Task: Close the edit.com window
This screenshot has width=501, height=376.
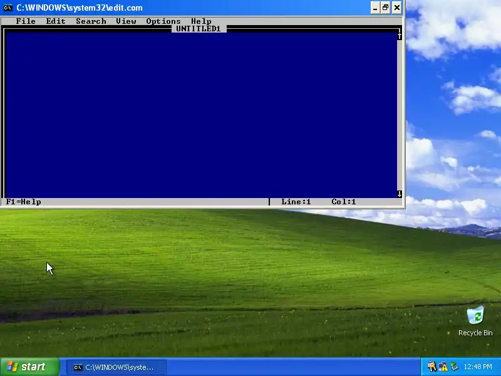Action: 396,8
